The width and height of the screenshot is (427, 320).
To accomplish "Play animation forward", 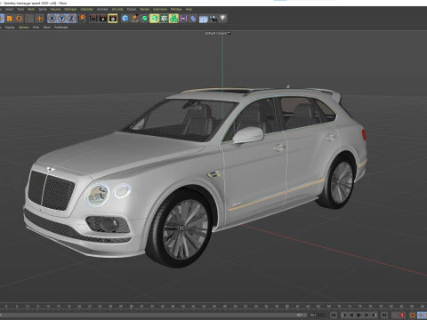I will click(359, 315).
